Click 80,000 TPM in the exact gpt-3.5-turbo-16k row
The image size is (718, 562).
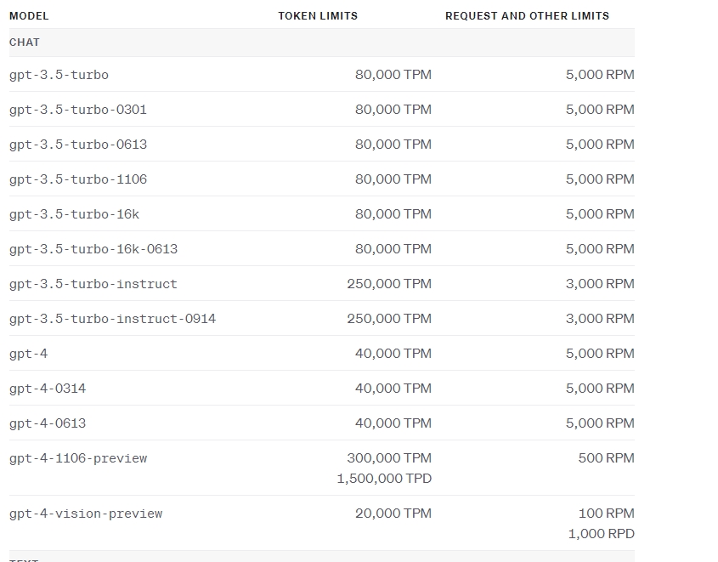coord(393,214)
